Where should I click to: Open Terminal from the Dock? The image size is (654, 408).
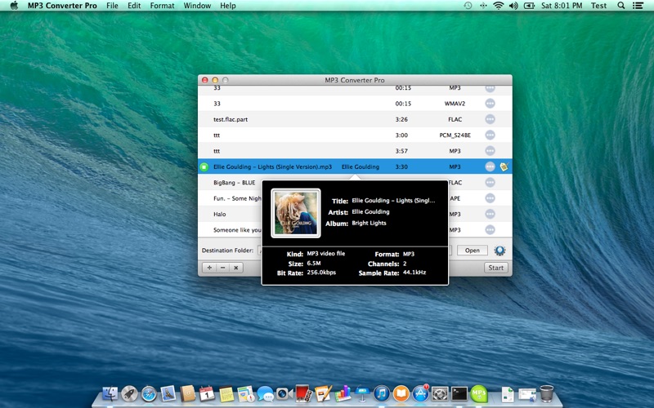459,393
